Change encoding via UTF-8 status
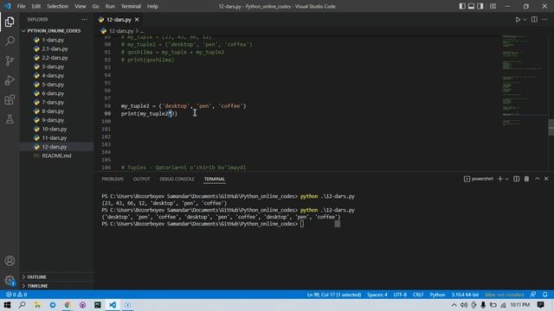Screen dimensions: 554x311 coord(400,295)
